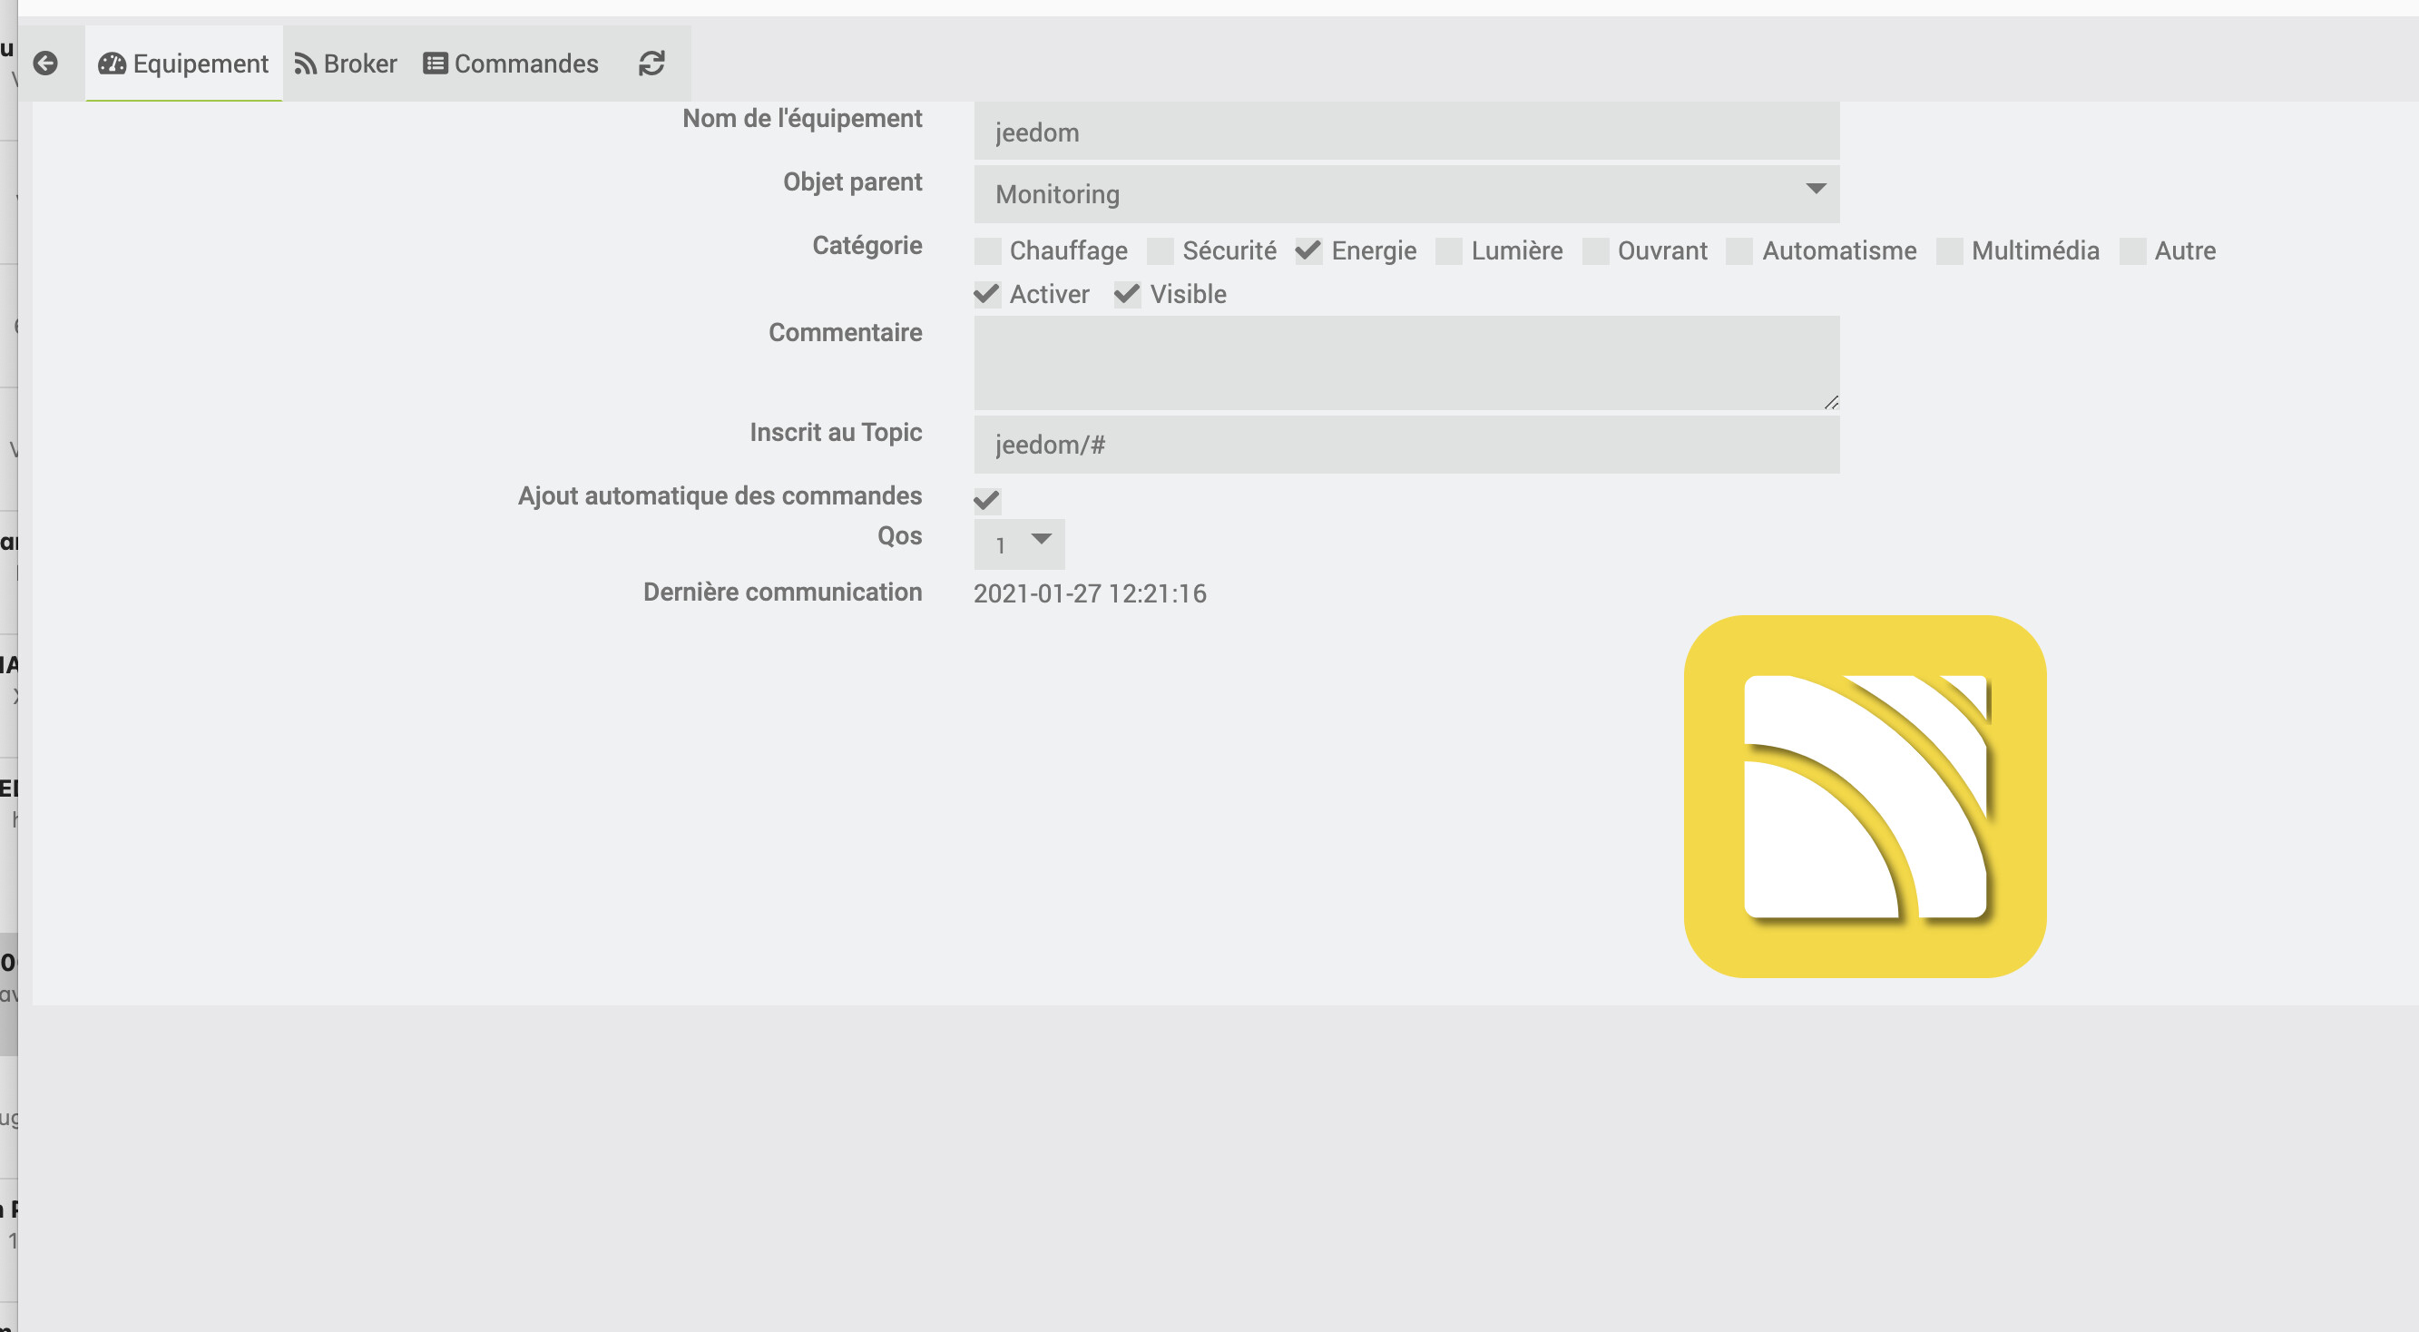Tick the Lumière category checkbox
This screenshot has height=1332, width=2419.
[x=1448, y=250]
